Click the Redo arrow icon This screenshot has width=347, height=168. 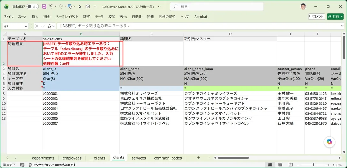pos(61,7)
